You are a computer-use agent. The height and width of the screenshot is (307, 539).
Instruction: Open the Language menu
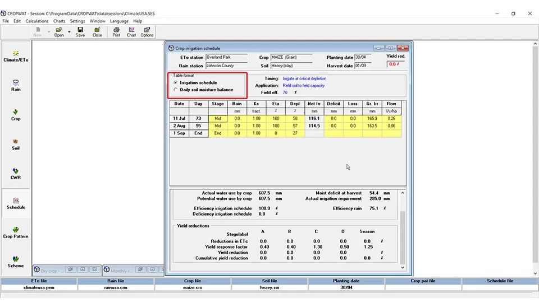point(119,21)
